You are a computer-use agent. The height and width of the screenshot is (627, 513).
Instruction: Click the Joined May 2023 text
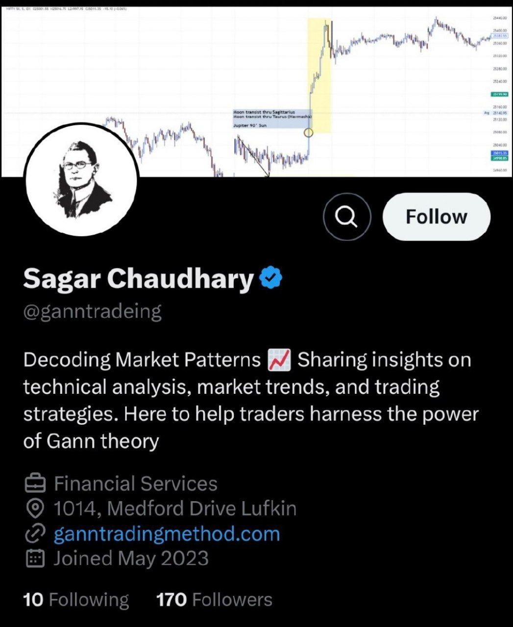[x=131, y=559]
